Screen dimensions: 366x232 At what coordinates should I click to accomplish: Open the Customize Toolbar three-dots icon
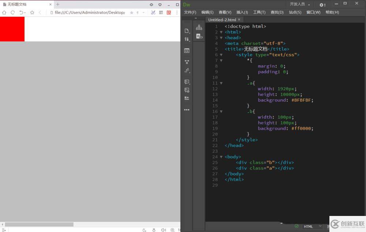[x=187, y=109]
